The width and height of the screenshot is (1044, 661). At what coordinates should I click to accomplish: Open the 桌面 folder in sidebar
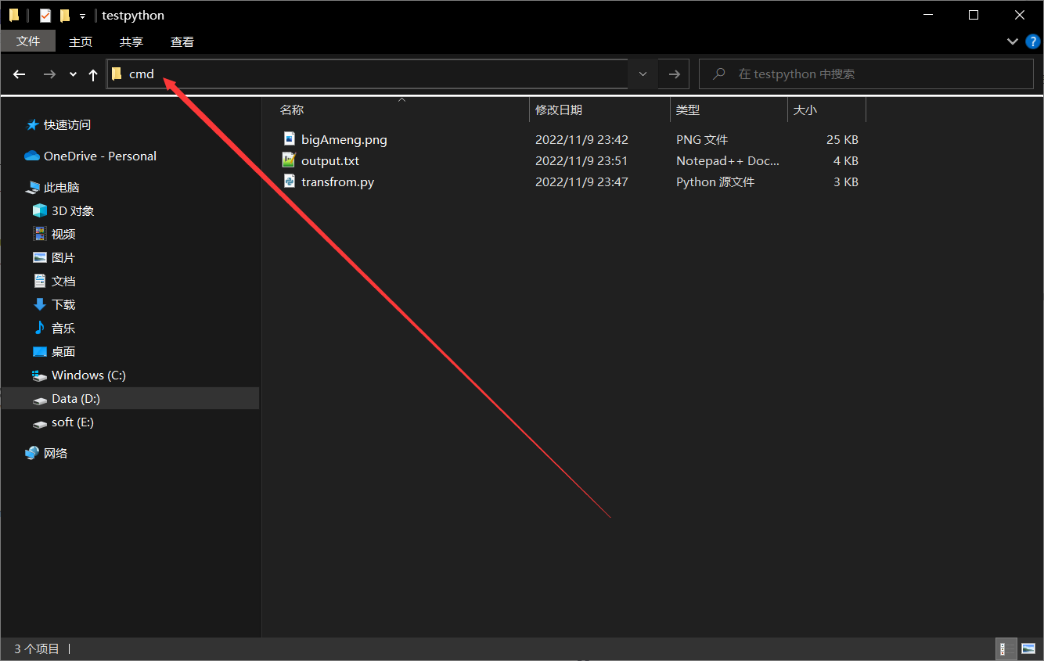(x=63, y=352)
